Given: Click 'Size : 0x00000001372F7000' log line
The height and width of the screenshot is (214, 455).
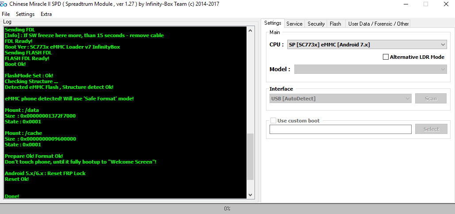Looking at the screenshot, I should point(40,116).
